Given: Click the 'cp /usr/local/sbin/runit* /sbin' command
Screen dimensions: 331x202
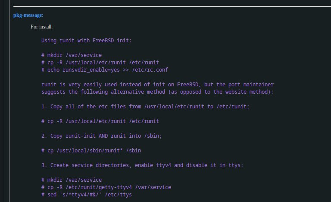Looking at the screenshot, I should (91, 150).
